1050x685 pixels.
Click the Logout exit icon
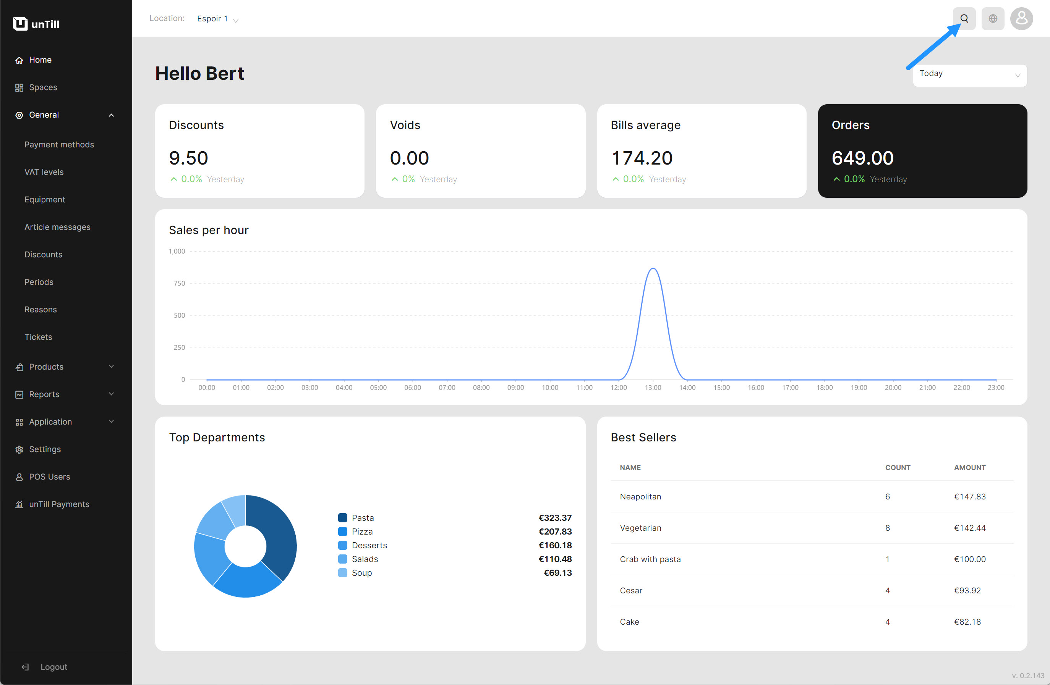point(25,667)
